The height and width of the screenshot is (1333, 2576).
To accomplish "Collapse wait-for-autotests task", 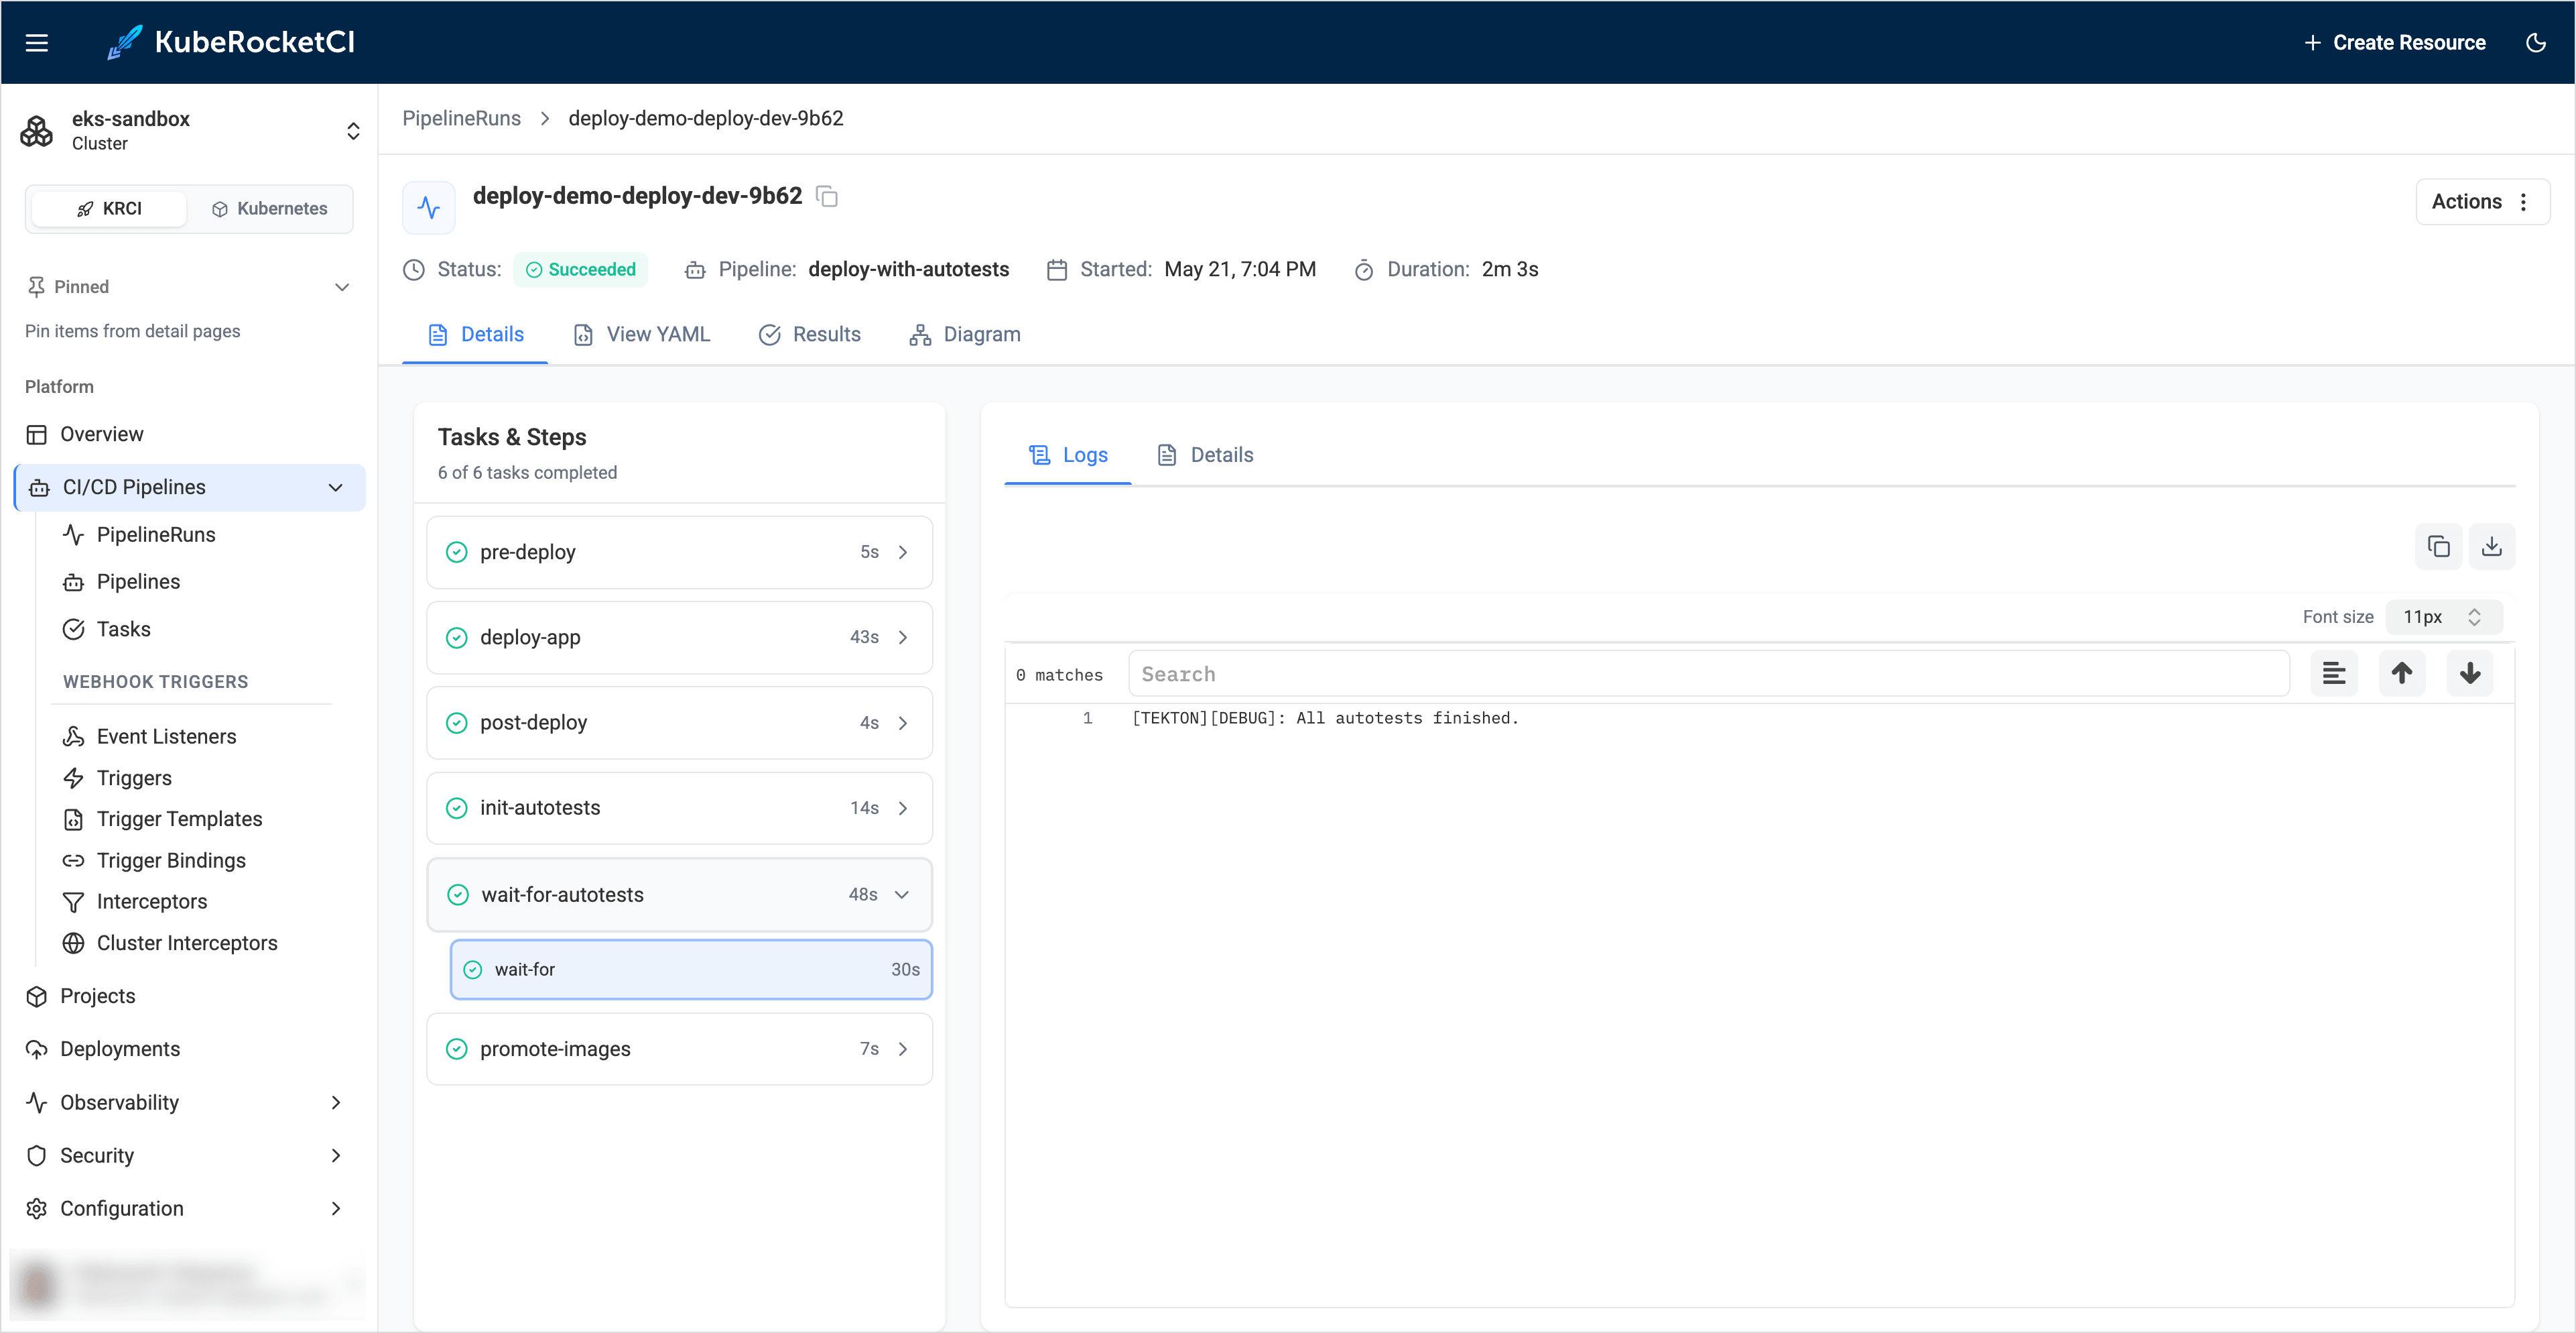I will [x=679, y=894].
